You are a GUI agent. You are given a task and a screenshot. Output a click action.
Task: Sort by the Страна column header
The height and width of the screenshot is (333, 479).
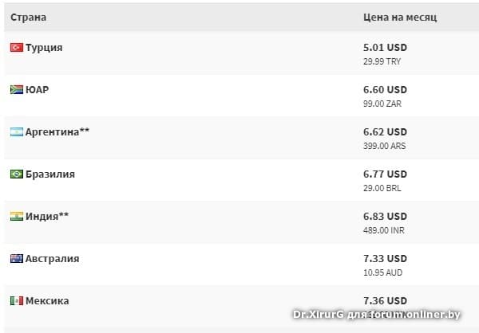click(x=29, y=17)
